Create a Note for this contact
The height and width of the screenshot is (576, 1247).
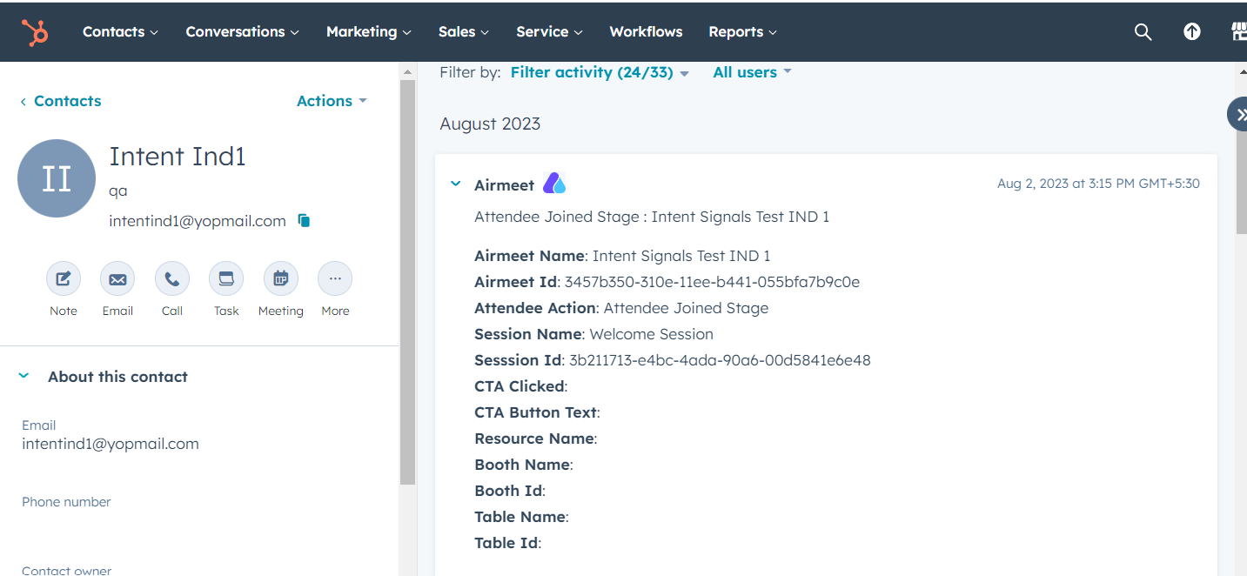(x=64, y=278)
